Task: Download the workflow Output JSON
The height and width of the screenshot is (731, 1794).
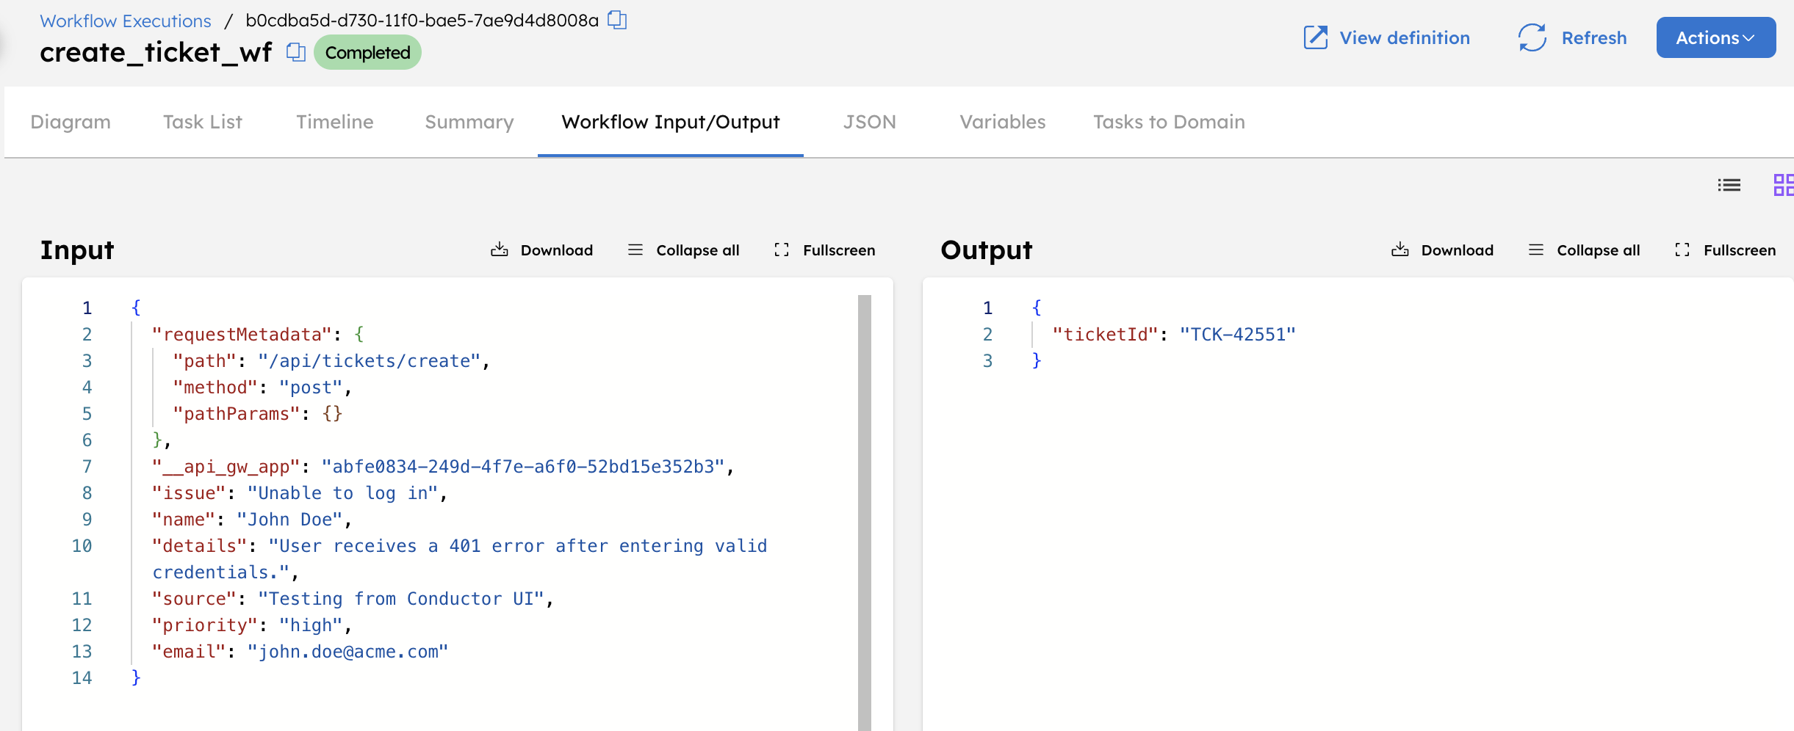Action: (x=1442, y=250)
